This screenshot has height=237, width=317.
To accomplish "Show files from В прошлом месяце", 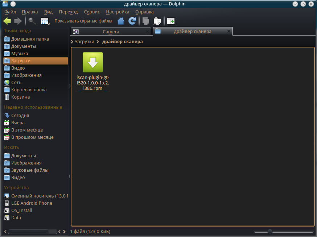I will coord(36,137).
